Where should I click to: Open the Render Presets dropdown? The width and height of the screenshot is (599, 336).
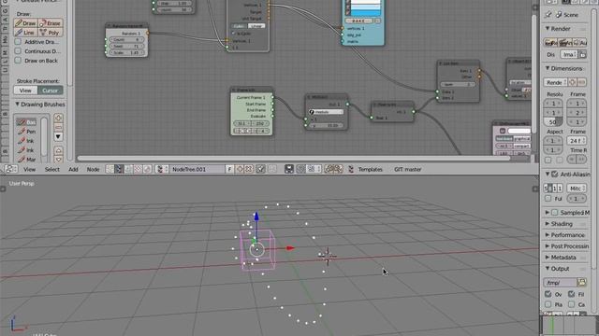click(x=555, y=82)
